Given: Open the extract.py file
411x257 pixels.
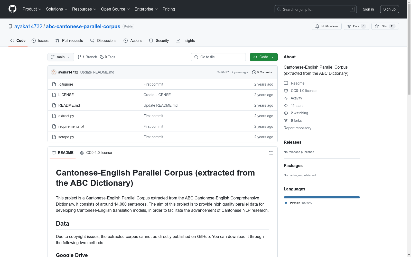Looking at the screenshot, I should coord(66,116).
